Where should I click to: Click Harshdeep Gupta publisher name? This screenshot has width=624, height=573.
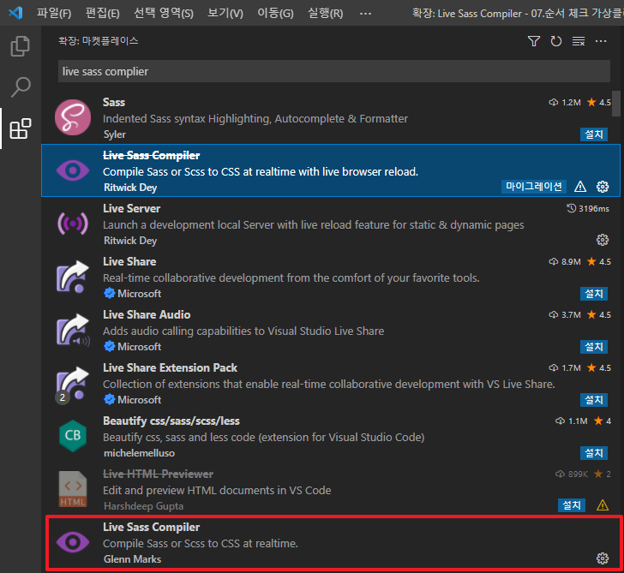pyautogui.click(x=143, y=506)
